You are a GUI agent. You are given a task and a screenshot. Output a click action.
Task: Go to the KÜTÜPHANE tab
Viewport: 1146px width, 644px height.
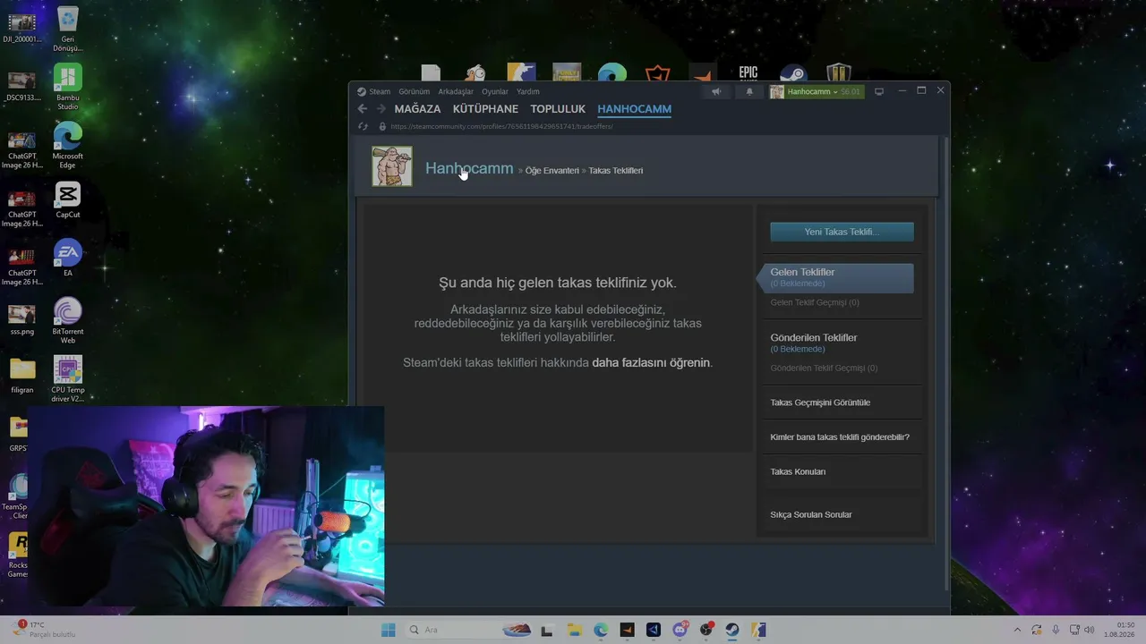point(485,109)
